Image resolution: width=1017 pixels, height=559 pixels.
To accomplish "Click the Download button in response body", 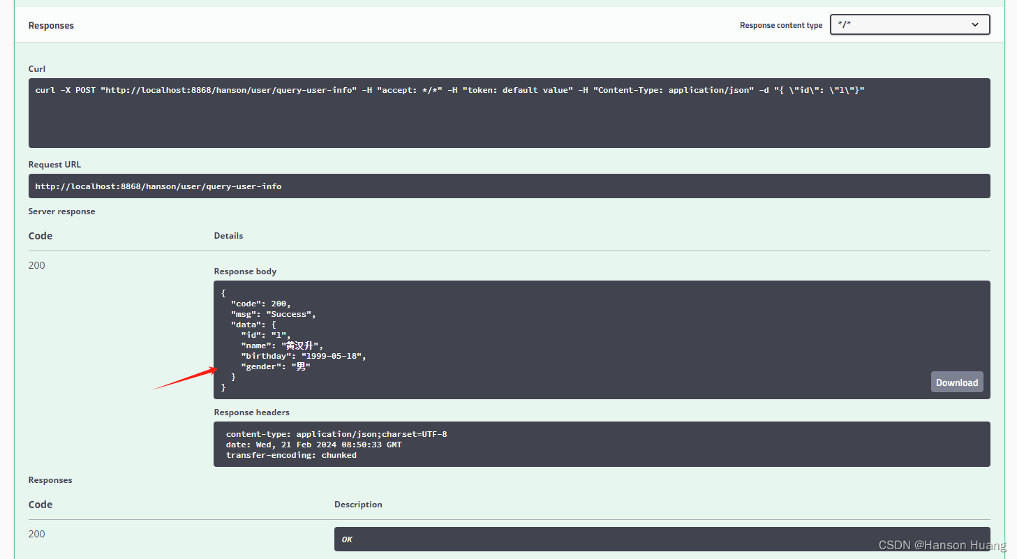I will tap(957, 382).
